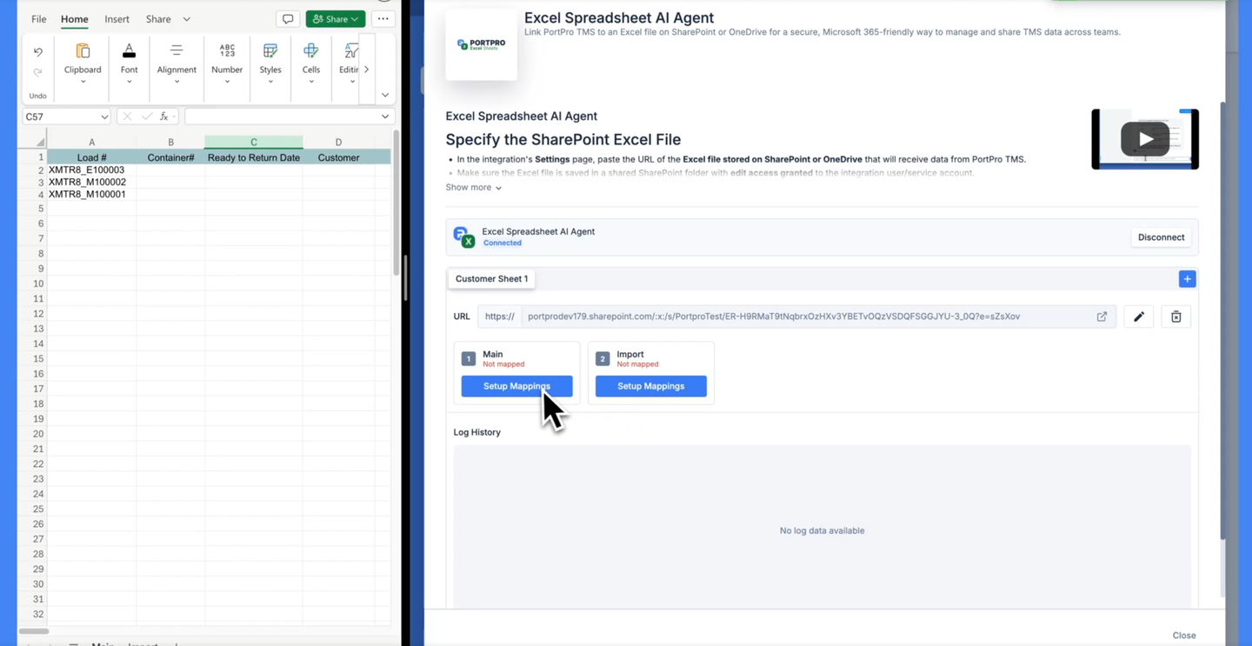1252x646 pixels.
Task: Click the insert function fx icon
Action: tap(164, 117)
